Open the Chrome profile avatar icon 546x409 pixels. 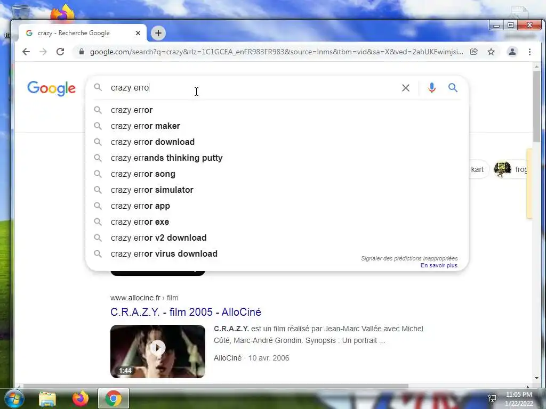pos(512,52)
